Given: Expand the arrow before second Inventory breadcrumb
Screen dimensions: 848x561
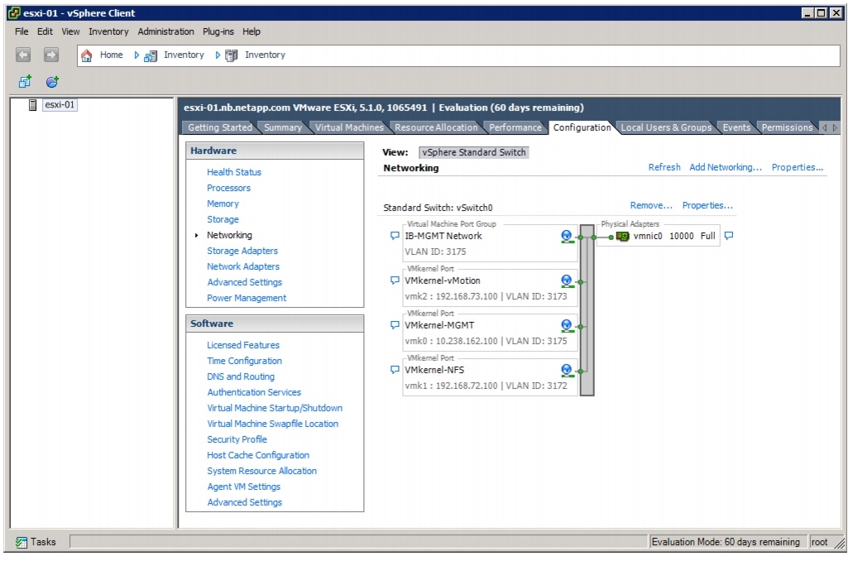Looking at the screenshot, I should (x=218, y=55).
